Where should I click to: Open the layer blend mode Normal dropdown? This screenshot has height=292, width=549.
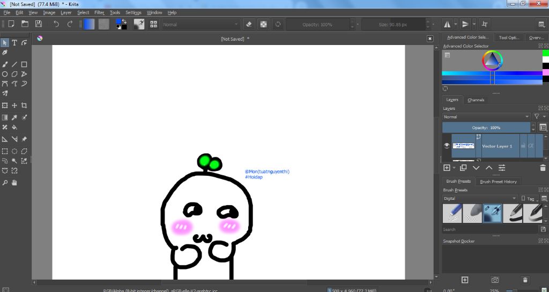pyautogui.click(x=486, y=117)
